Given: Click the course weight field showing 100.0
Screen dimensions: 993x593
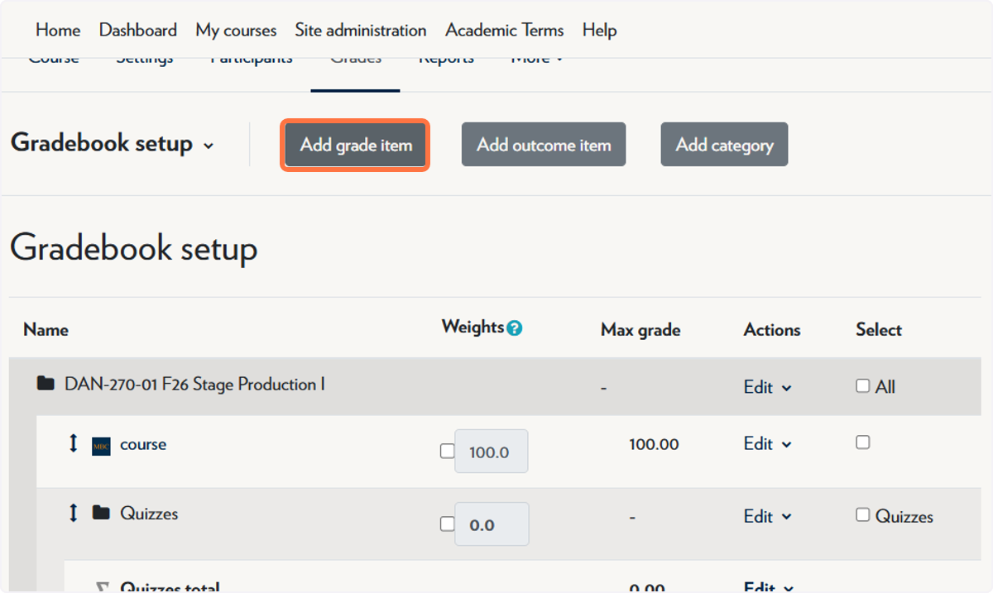Looking at the screenshot, I should (492, 452).
